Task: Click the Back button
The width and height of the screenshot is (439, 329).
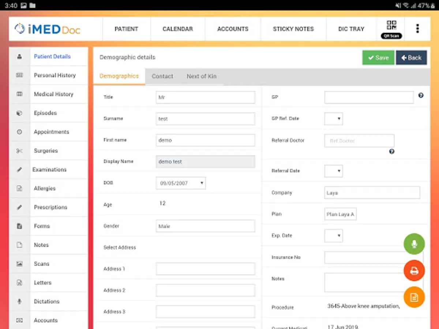Action: [x=411, y=58]
